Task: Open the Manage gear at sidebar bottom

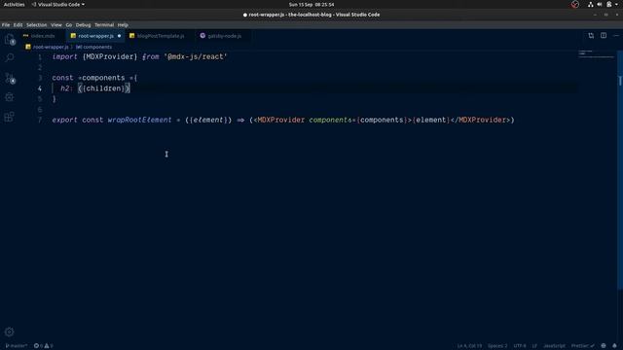Action: point(9,332)
